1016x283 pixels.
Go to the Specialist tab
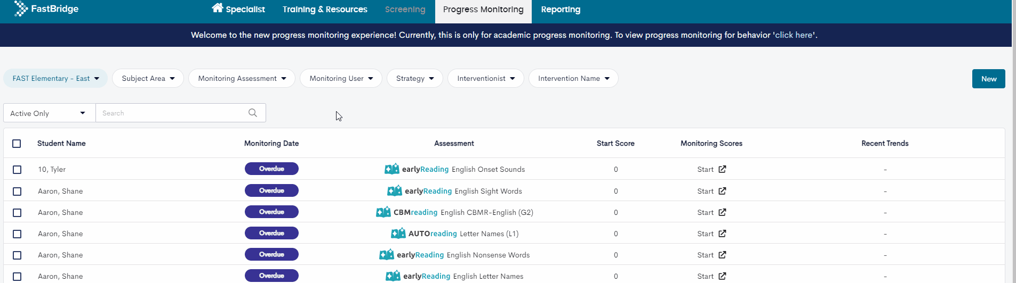[238, 9]
